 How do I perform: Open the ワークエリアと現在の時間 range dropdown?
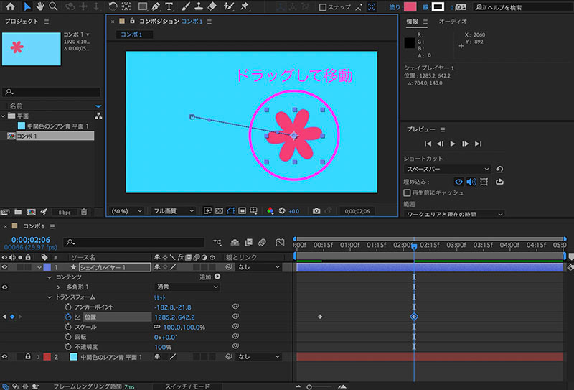pyautogui.click(x=454, y=215)
